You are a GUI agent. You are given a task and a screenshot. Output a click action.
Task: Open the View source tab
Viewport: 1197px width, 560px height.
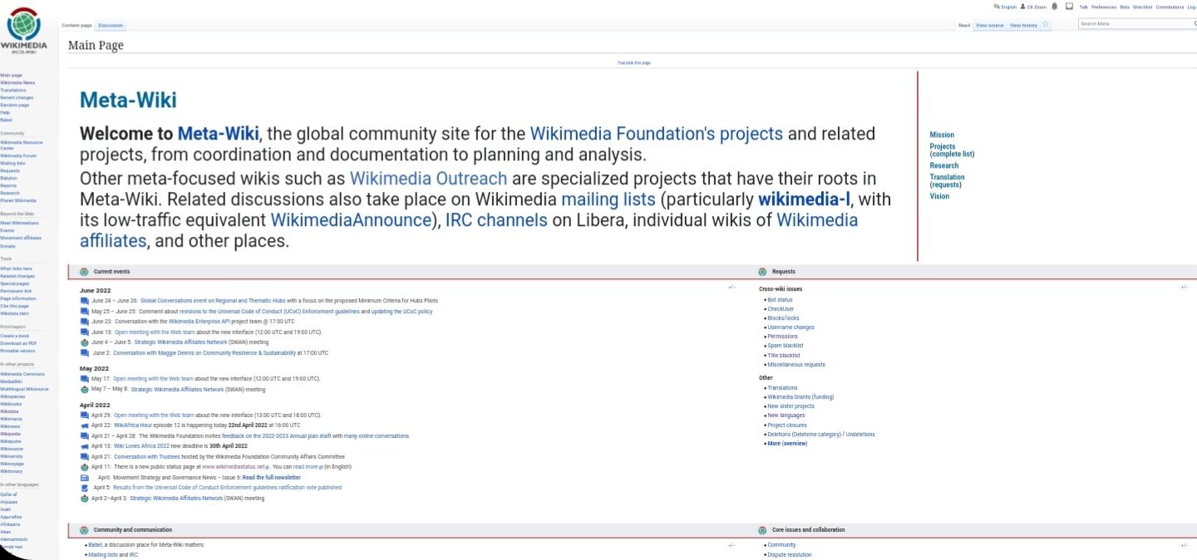click(989, 26)
